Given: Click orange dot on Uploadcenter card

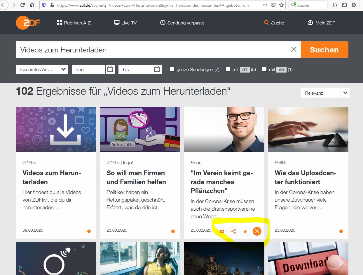Looking at the screenshot, I should pos(341,231).
